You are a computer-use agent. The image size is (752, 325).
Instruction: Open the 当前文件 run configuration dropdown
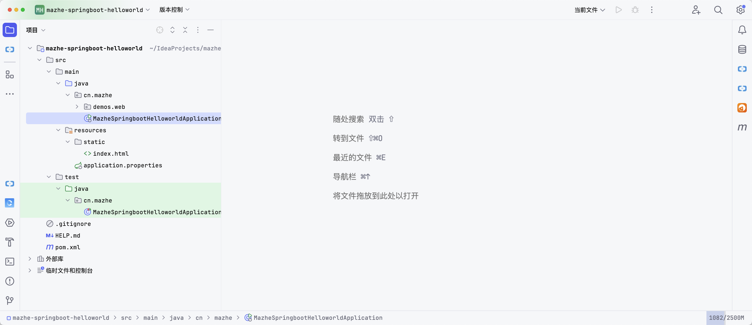590,10
